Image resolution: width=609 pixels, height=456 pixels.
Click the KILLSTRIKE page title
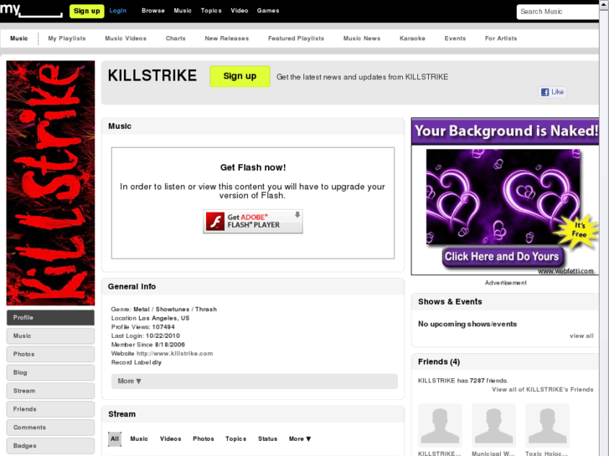click(152, 75)
